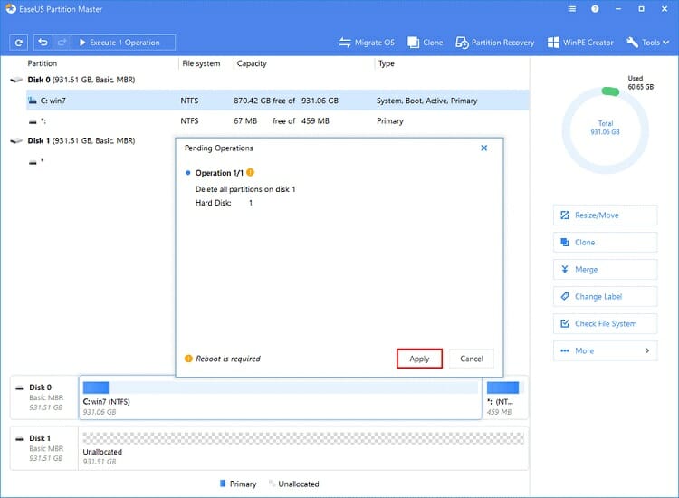Click the Disk 1 Unallocated space bar
This screenshot has width=679, height=498.
pyautogui.click(x=303, y=447)
